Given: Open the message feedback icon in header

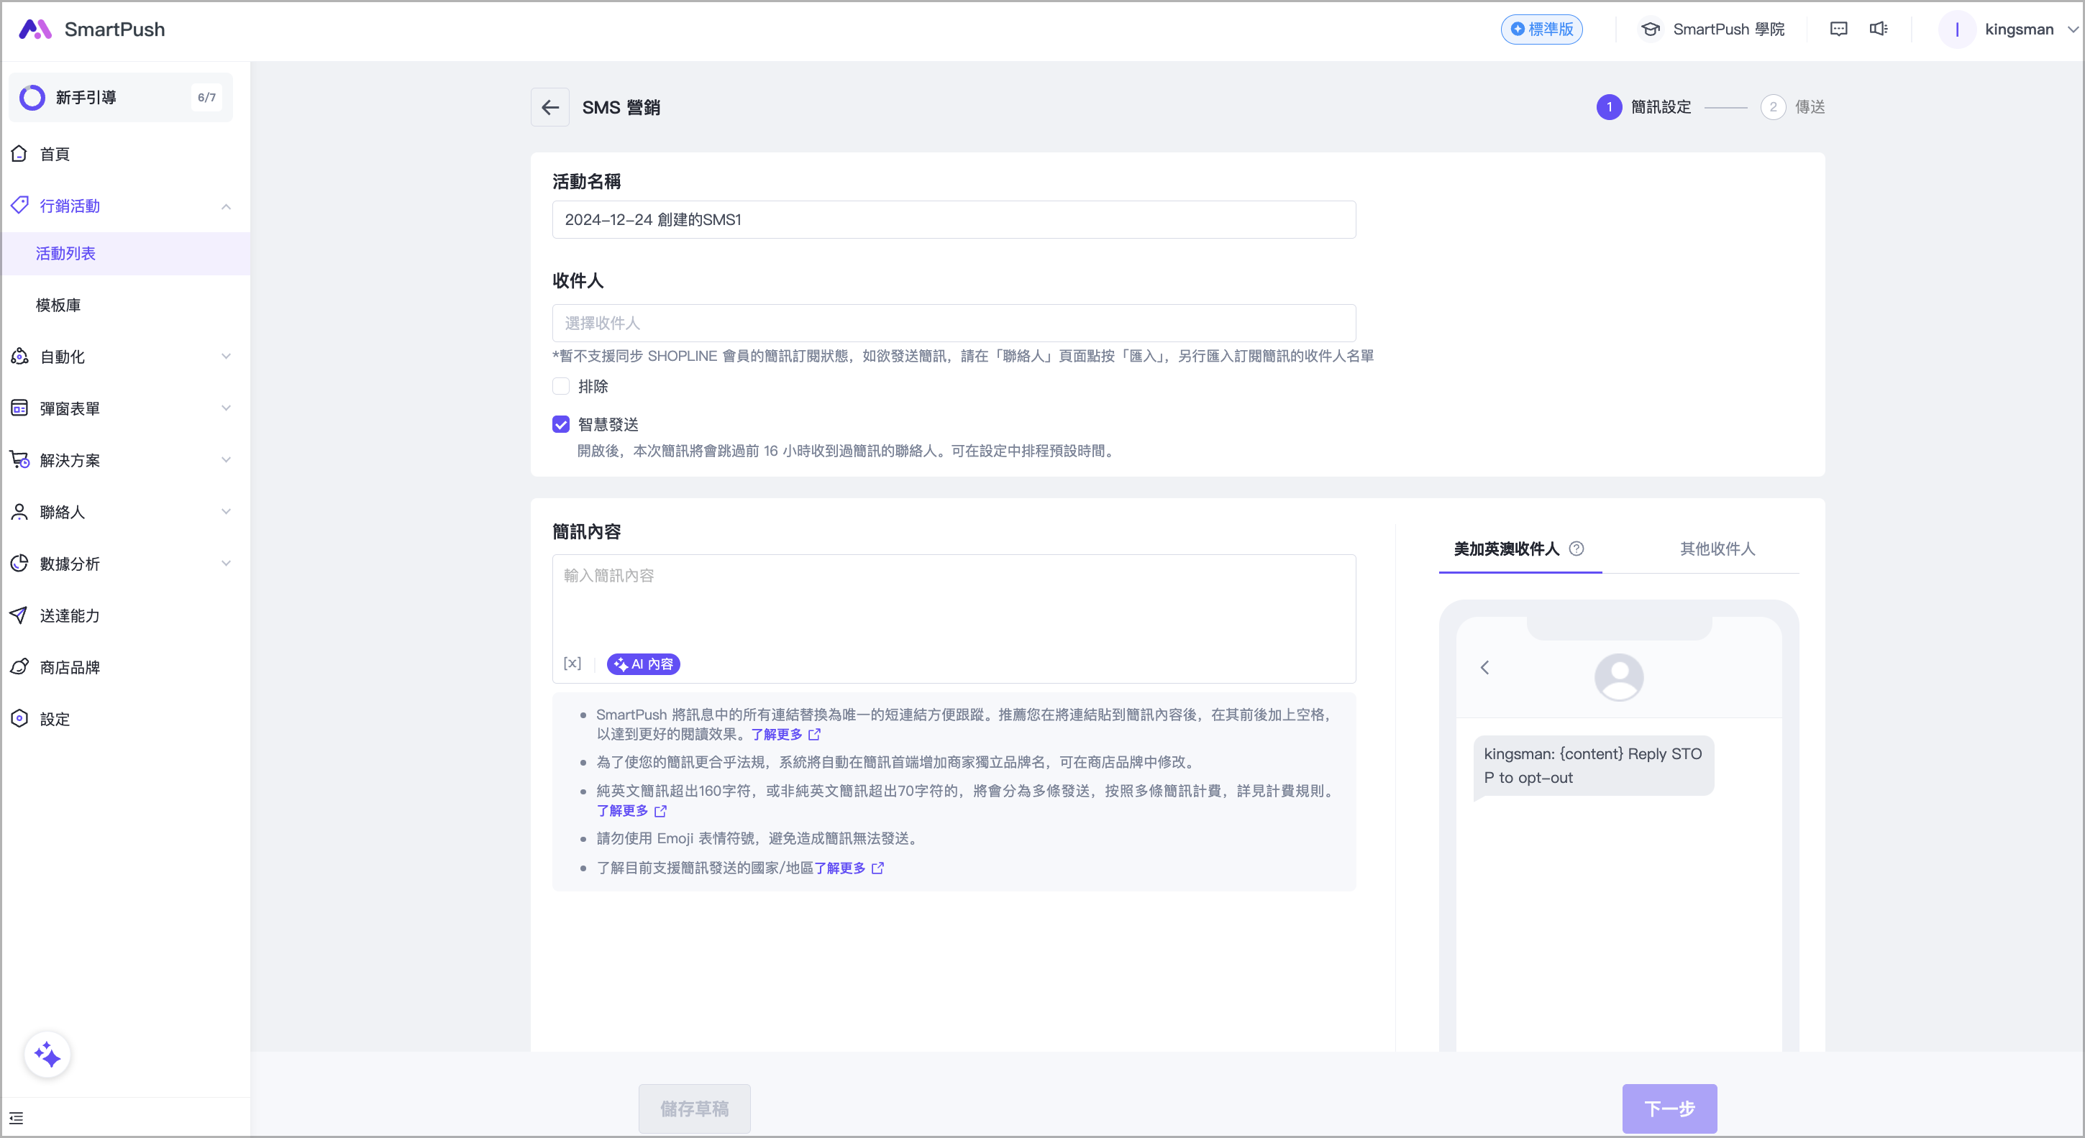Looking at the screenshot, I should [1838, 29].
